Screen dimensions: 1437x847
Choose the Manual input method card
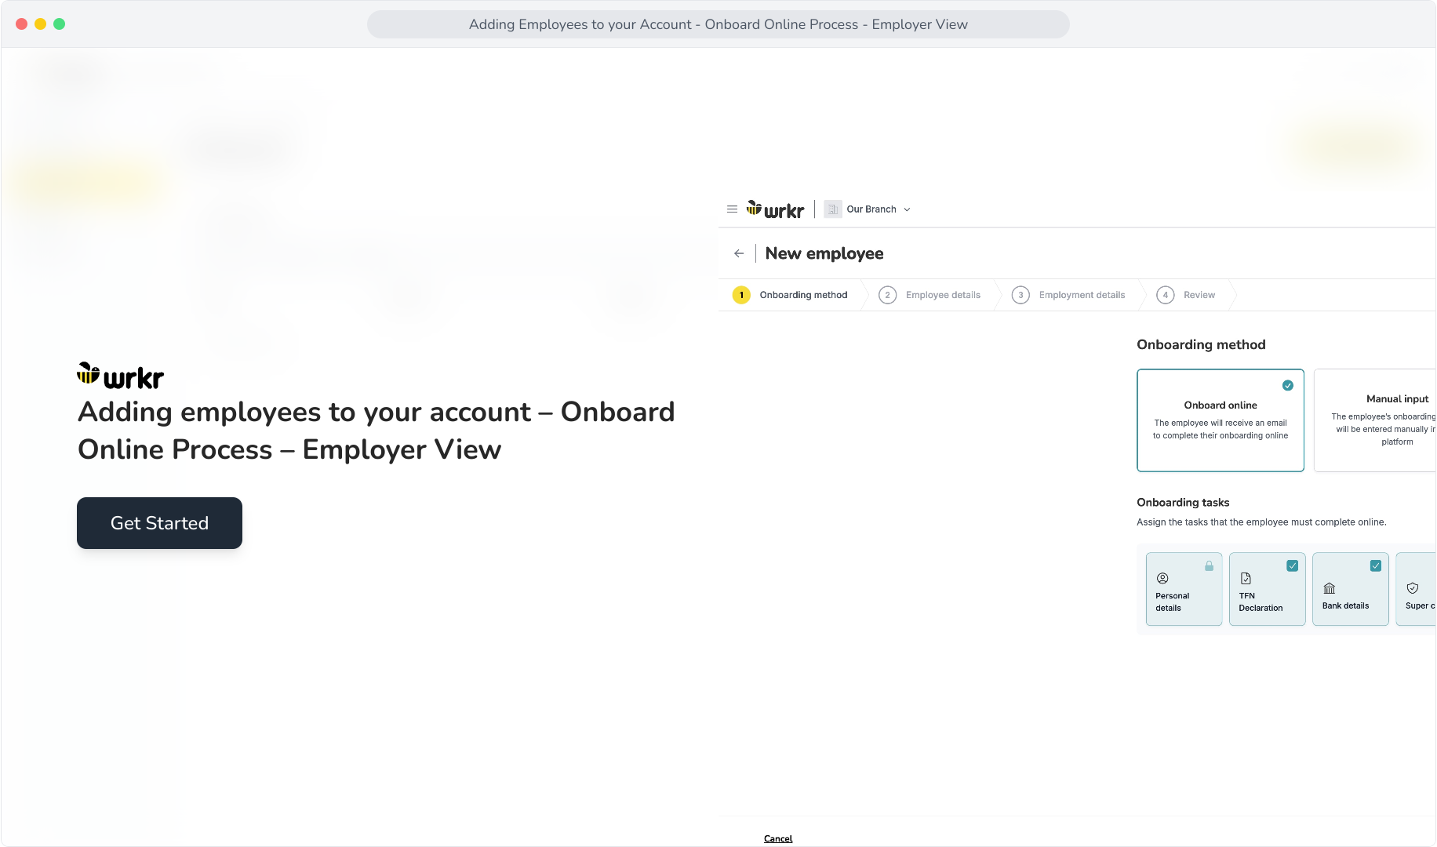point(1375,420)
